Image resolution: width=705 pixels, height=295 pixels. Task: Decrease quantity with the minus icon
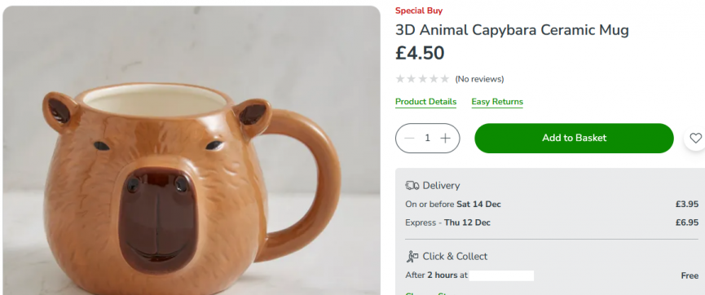pos(409,138)
